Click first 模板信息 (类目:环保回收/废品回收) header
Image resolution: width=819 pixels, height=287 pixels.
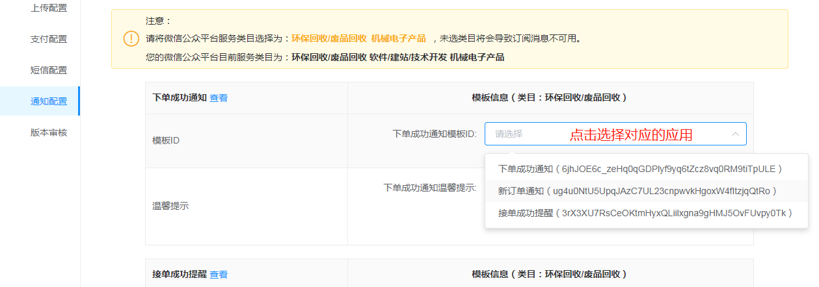(549, 98)
